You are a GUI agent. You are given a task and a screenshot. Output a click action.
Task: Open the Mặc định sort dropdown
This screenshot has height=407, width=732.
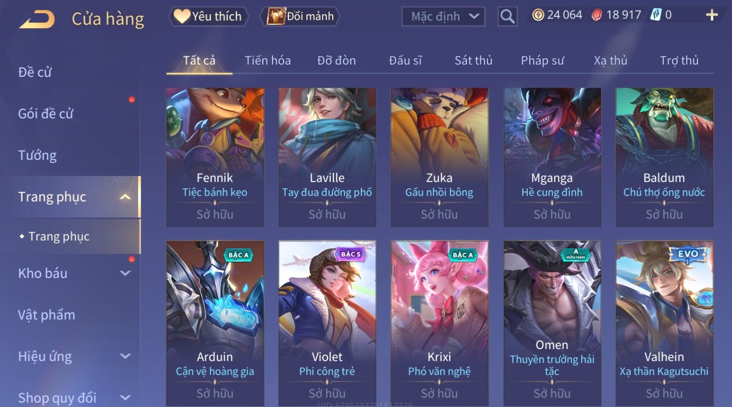click(x=443, y=17)
